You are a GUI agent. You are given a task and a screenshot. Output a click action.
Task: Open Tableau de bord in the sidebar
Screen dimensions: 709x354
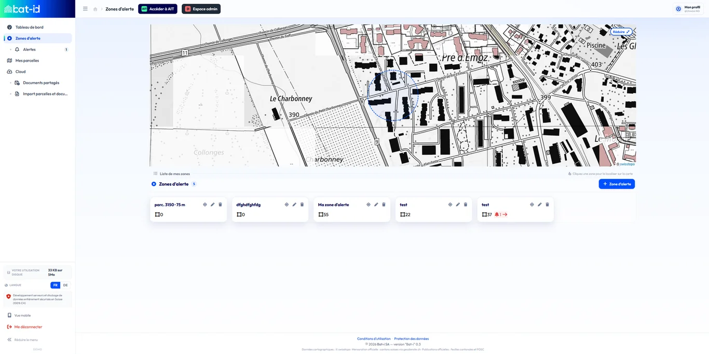point(37,27)
